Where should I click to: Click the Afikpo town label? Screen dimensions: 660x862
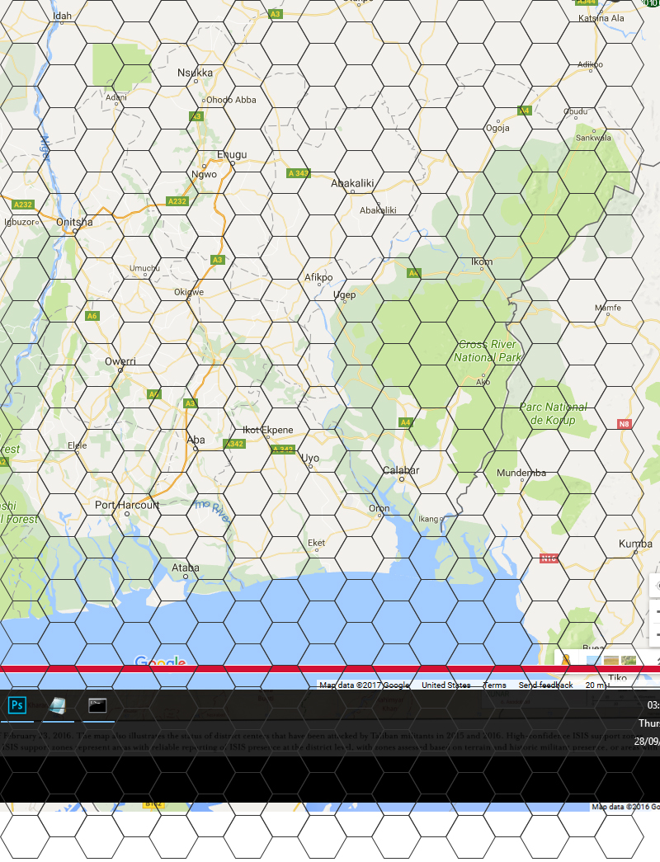pos(318,277)
